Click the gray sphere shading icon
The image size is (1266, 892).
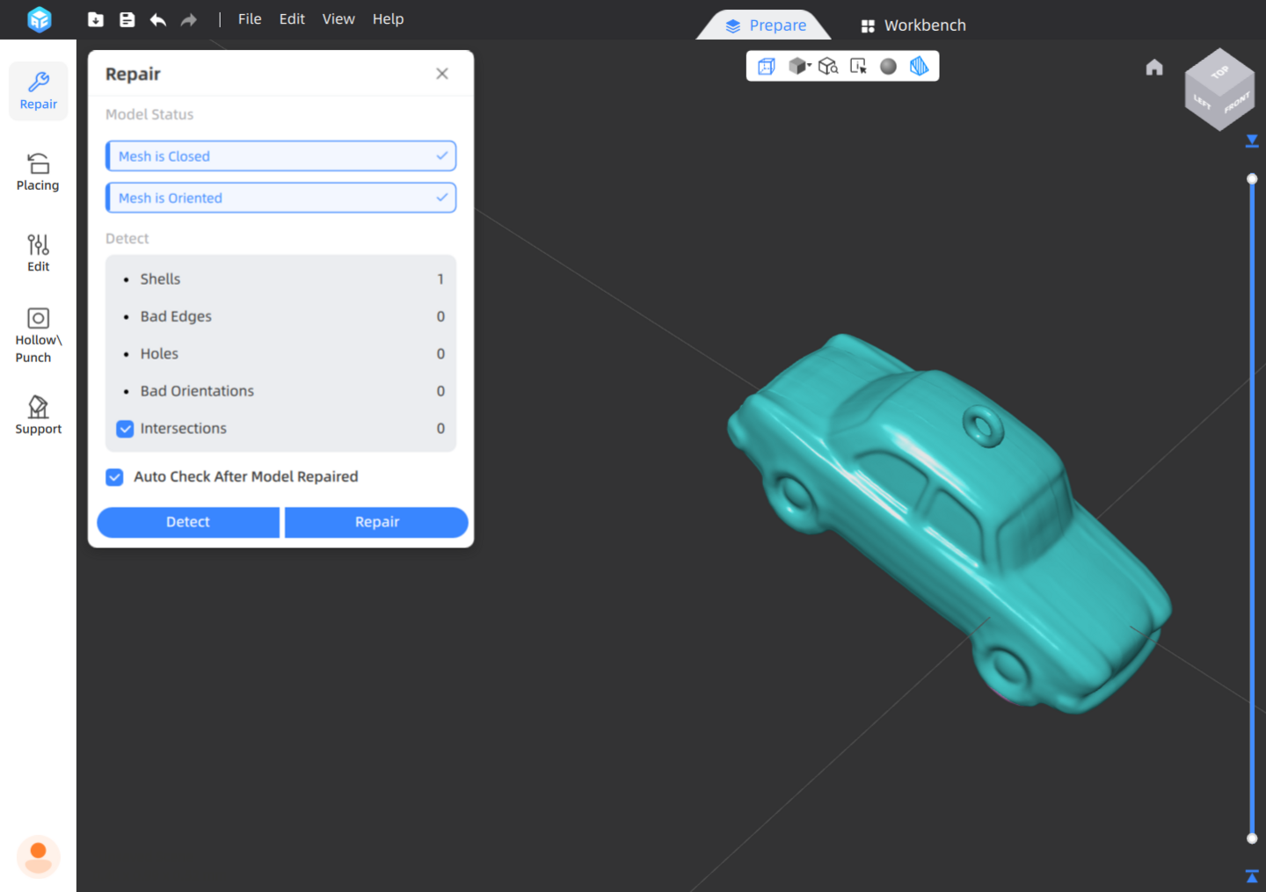pyautogui.click(x=888, y=66)
